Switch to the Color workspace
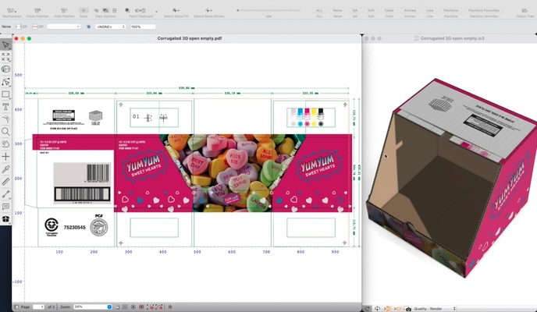 coord(389,10)
